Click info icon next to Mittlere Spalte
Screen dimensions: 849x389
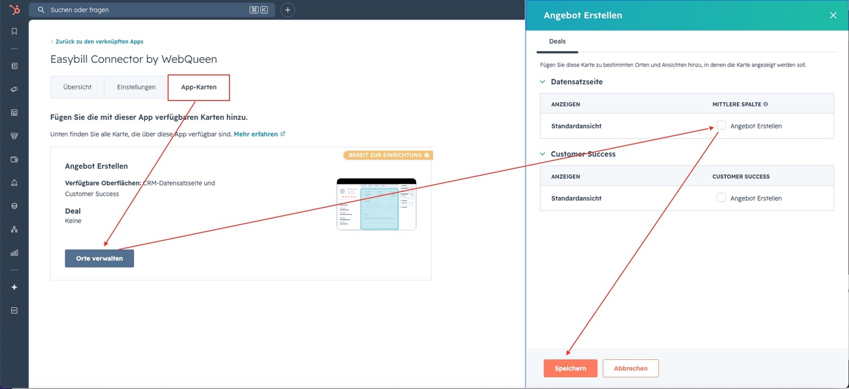(765, 104)
